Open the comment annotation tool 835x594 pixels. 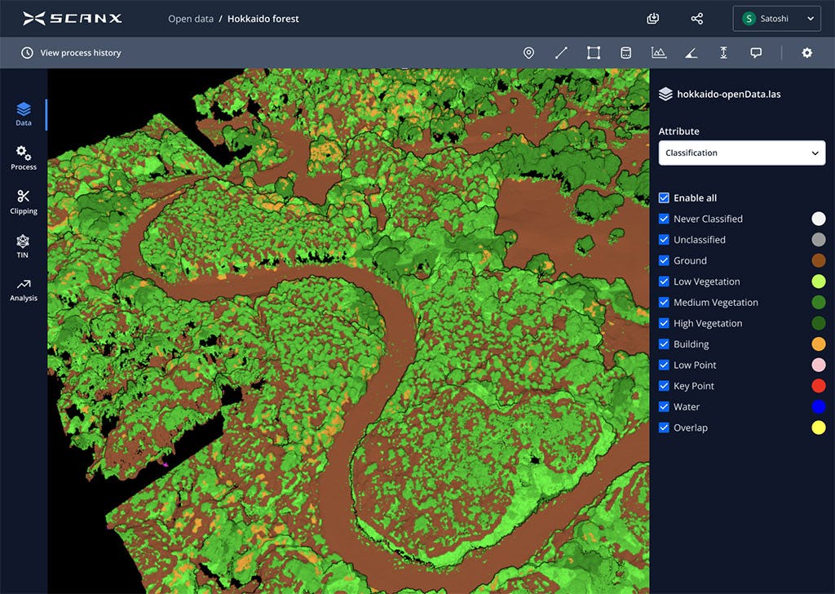[x=756, y=52]
